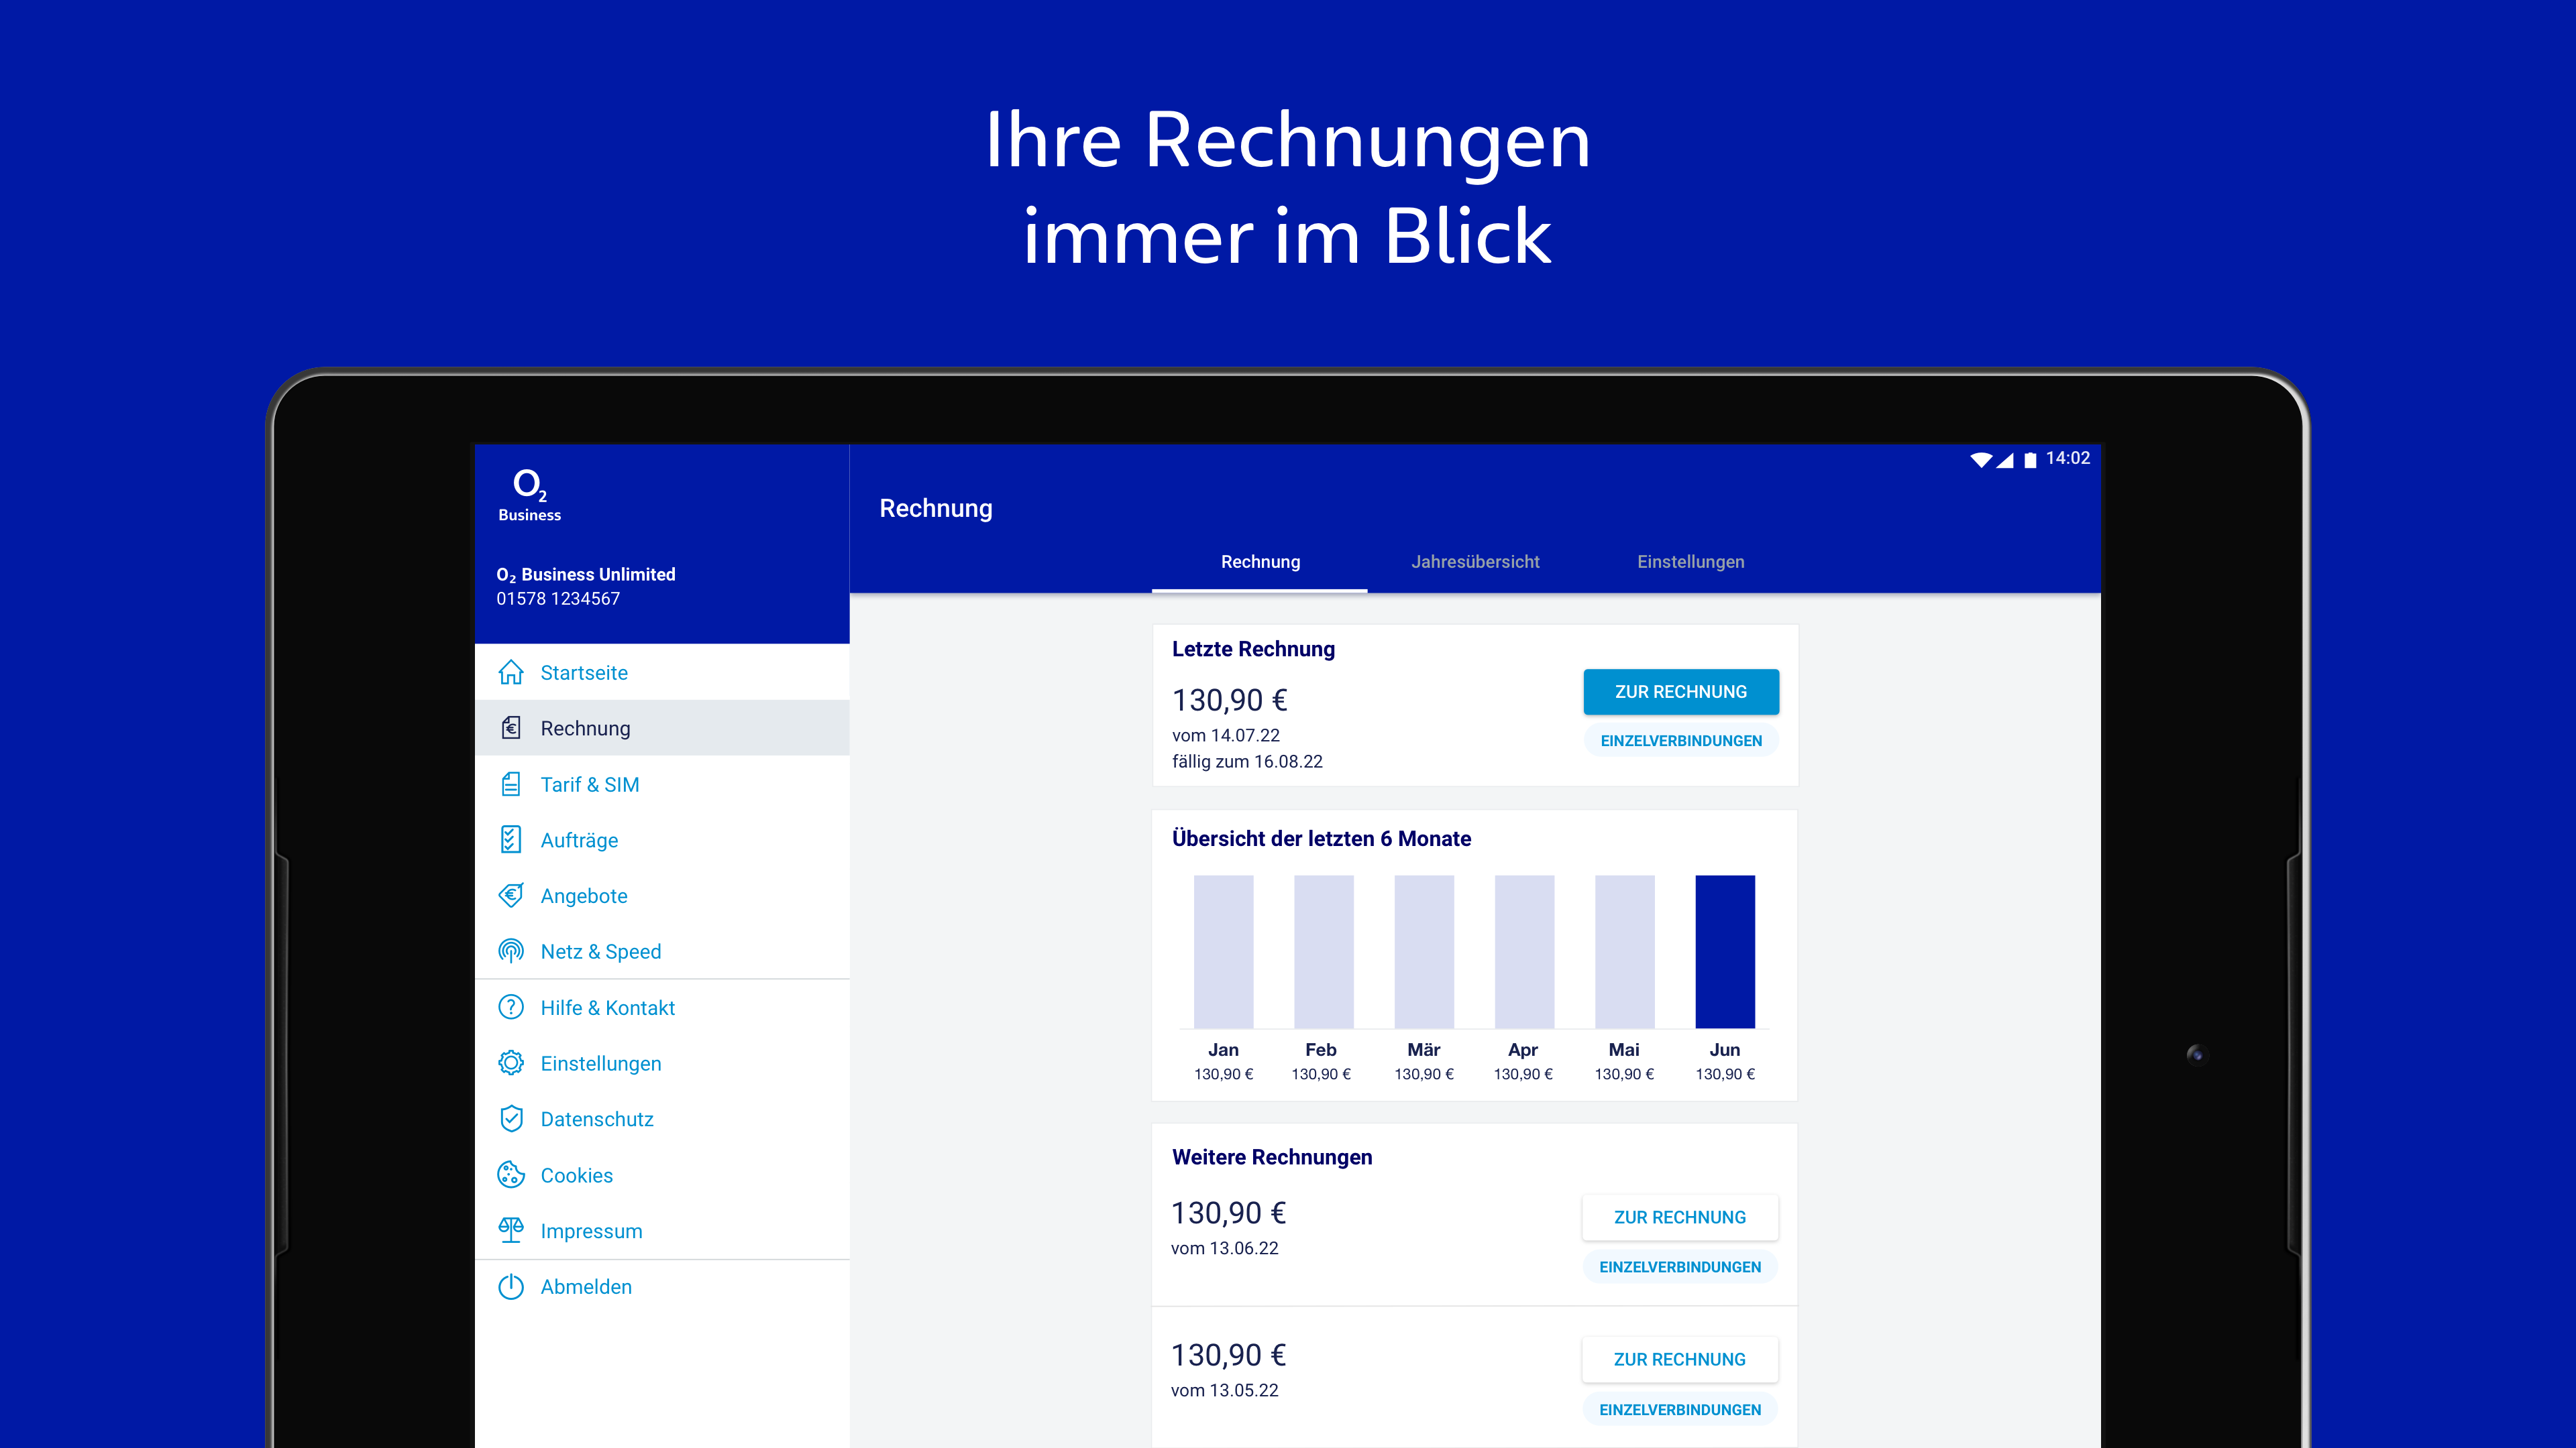Open the Einstellungen tab at the top

[x=1690, y=562]
